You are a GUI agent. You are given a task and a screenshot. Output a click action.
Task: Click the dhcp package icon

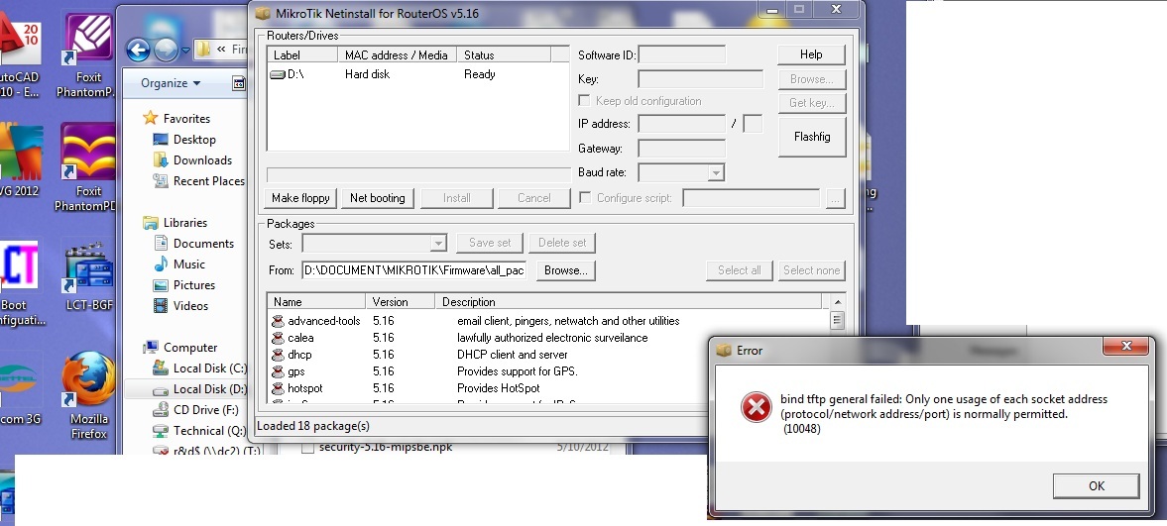278,355
